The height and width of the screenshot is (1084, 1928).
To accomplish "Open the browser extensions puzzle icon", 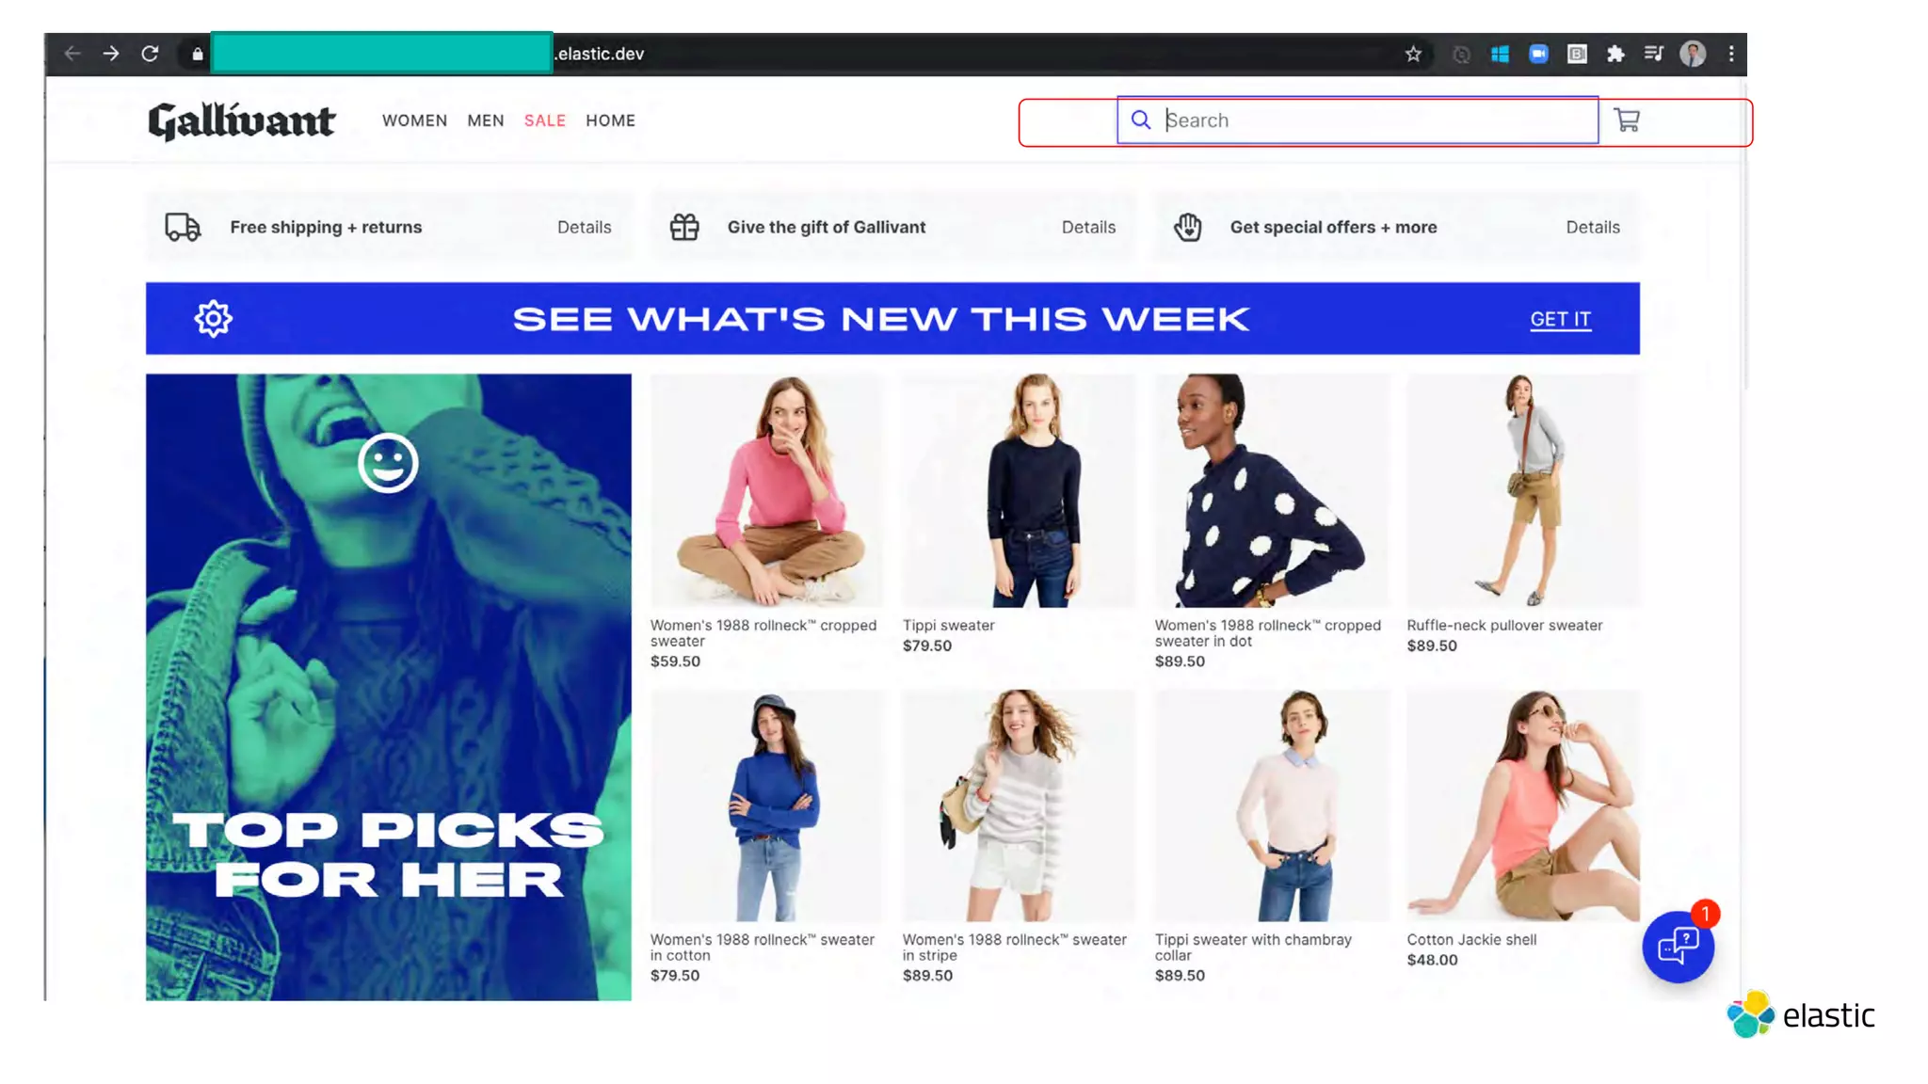I will coord(1615,54).
